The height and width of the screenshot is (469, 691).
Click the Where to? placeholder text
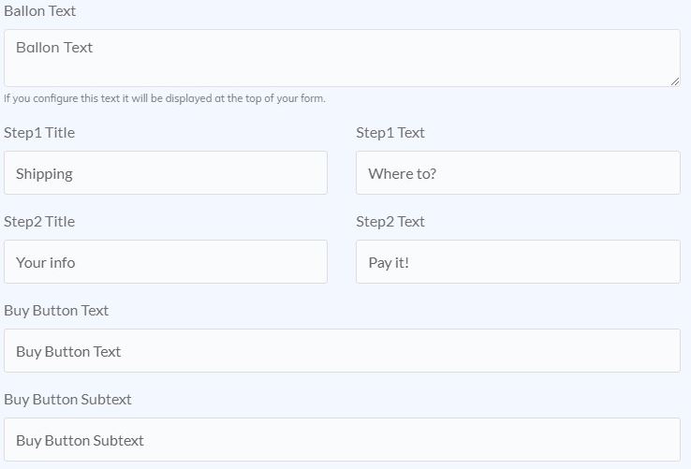(x=402, y=174)
